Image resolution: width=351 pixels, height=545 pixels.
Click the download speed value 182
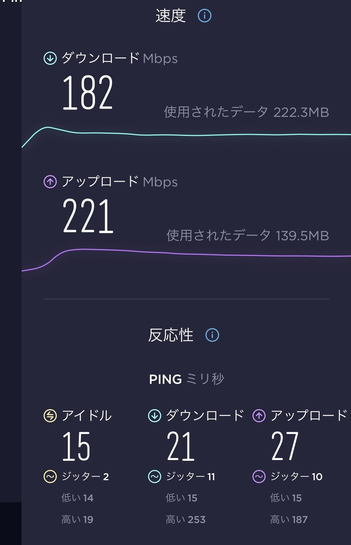point(88,93)
